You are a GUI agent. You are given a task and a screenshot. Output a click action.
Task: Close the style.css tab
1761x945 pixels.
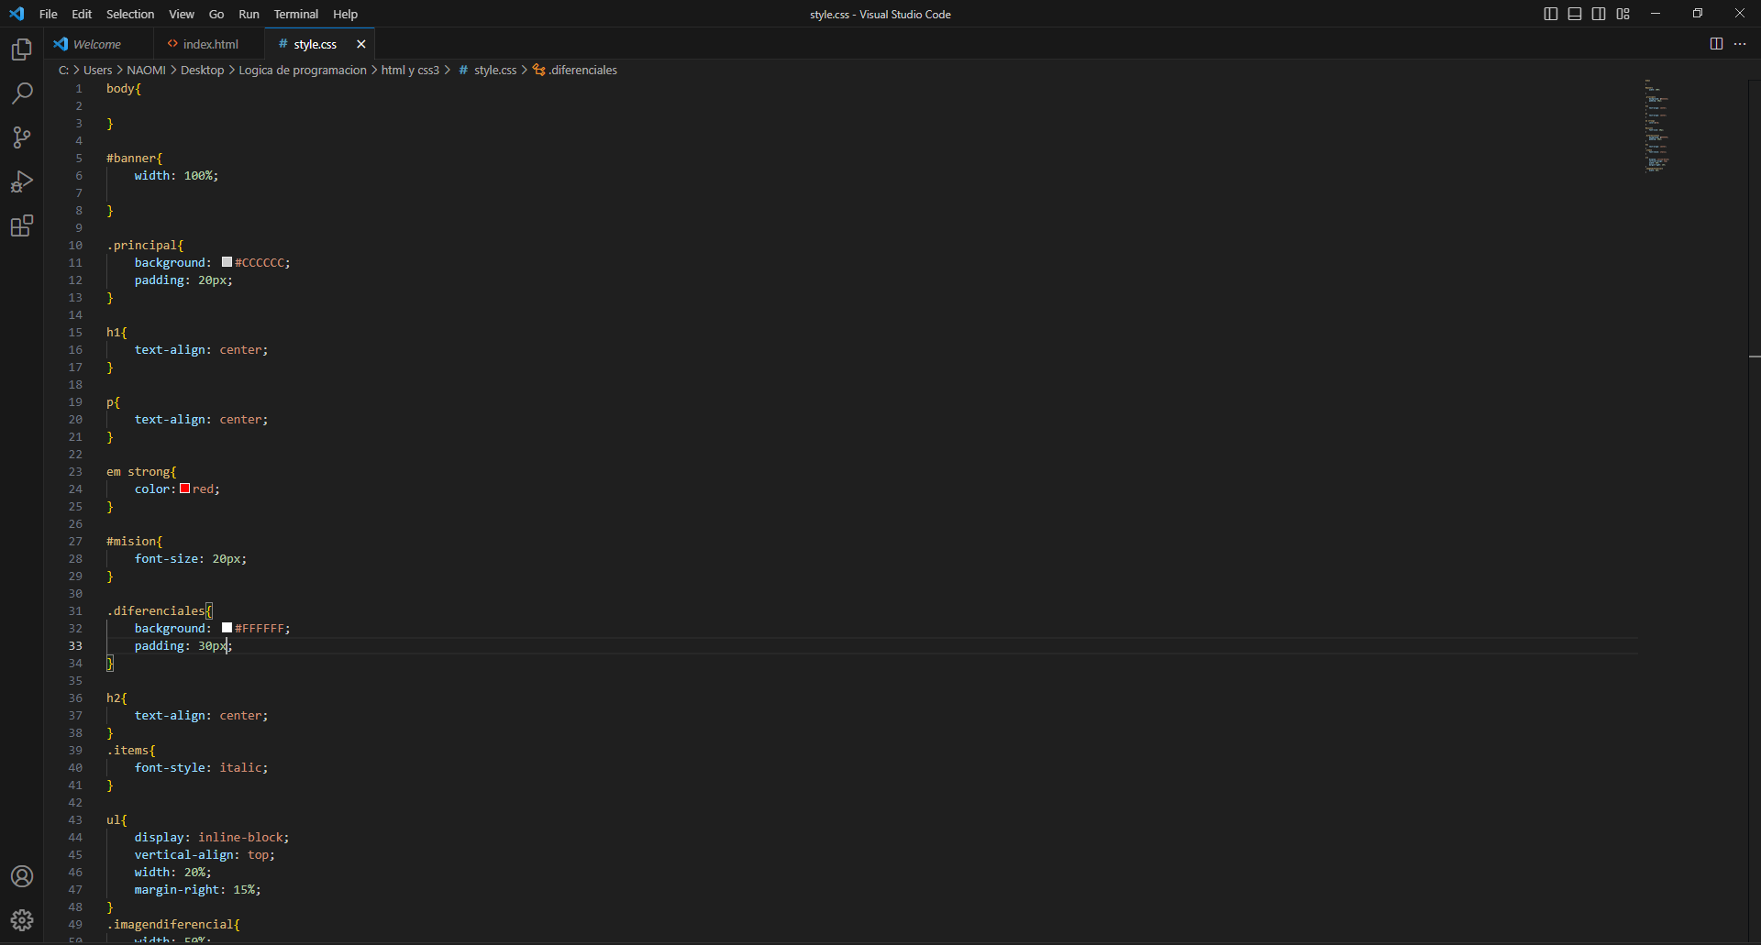(x=361, y=44)
